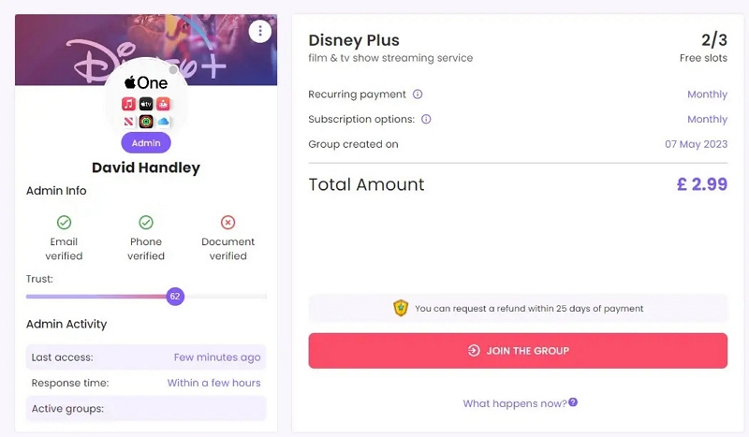Open the three-dot options menu

coord(259,32)
